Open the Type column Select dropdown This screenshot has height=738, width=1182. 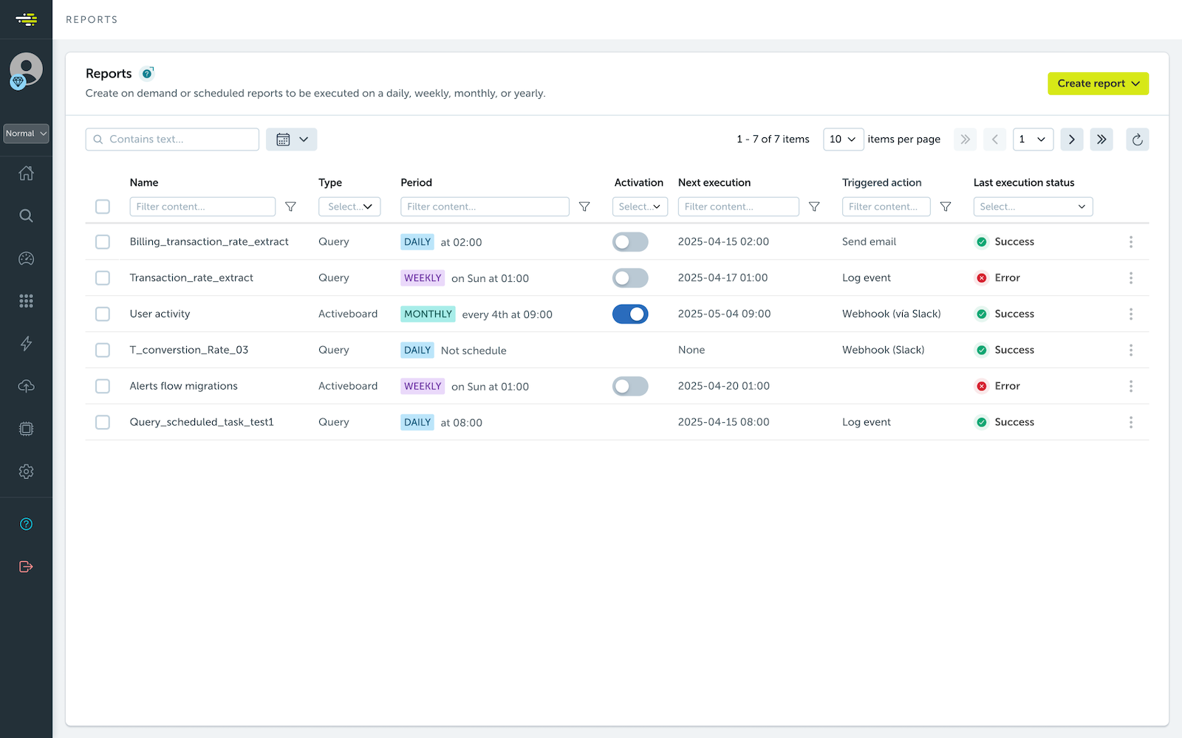tap(349, 207)
